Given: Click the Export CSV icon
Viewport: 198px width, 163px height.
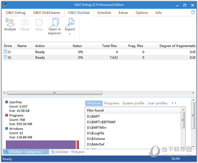Looking at the screenshot, I should [x=70, y=22].
